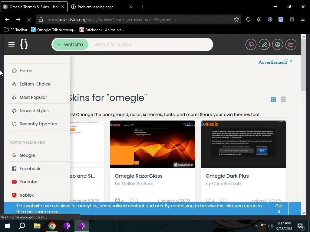The image size is (310, 232).
Task: Open the network icon in system tray
Action: coord(264,226)
